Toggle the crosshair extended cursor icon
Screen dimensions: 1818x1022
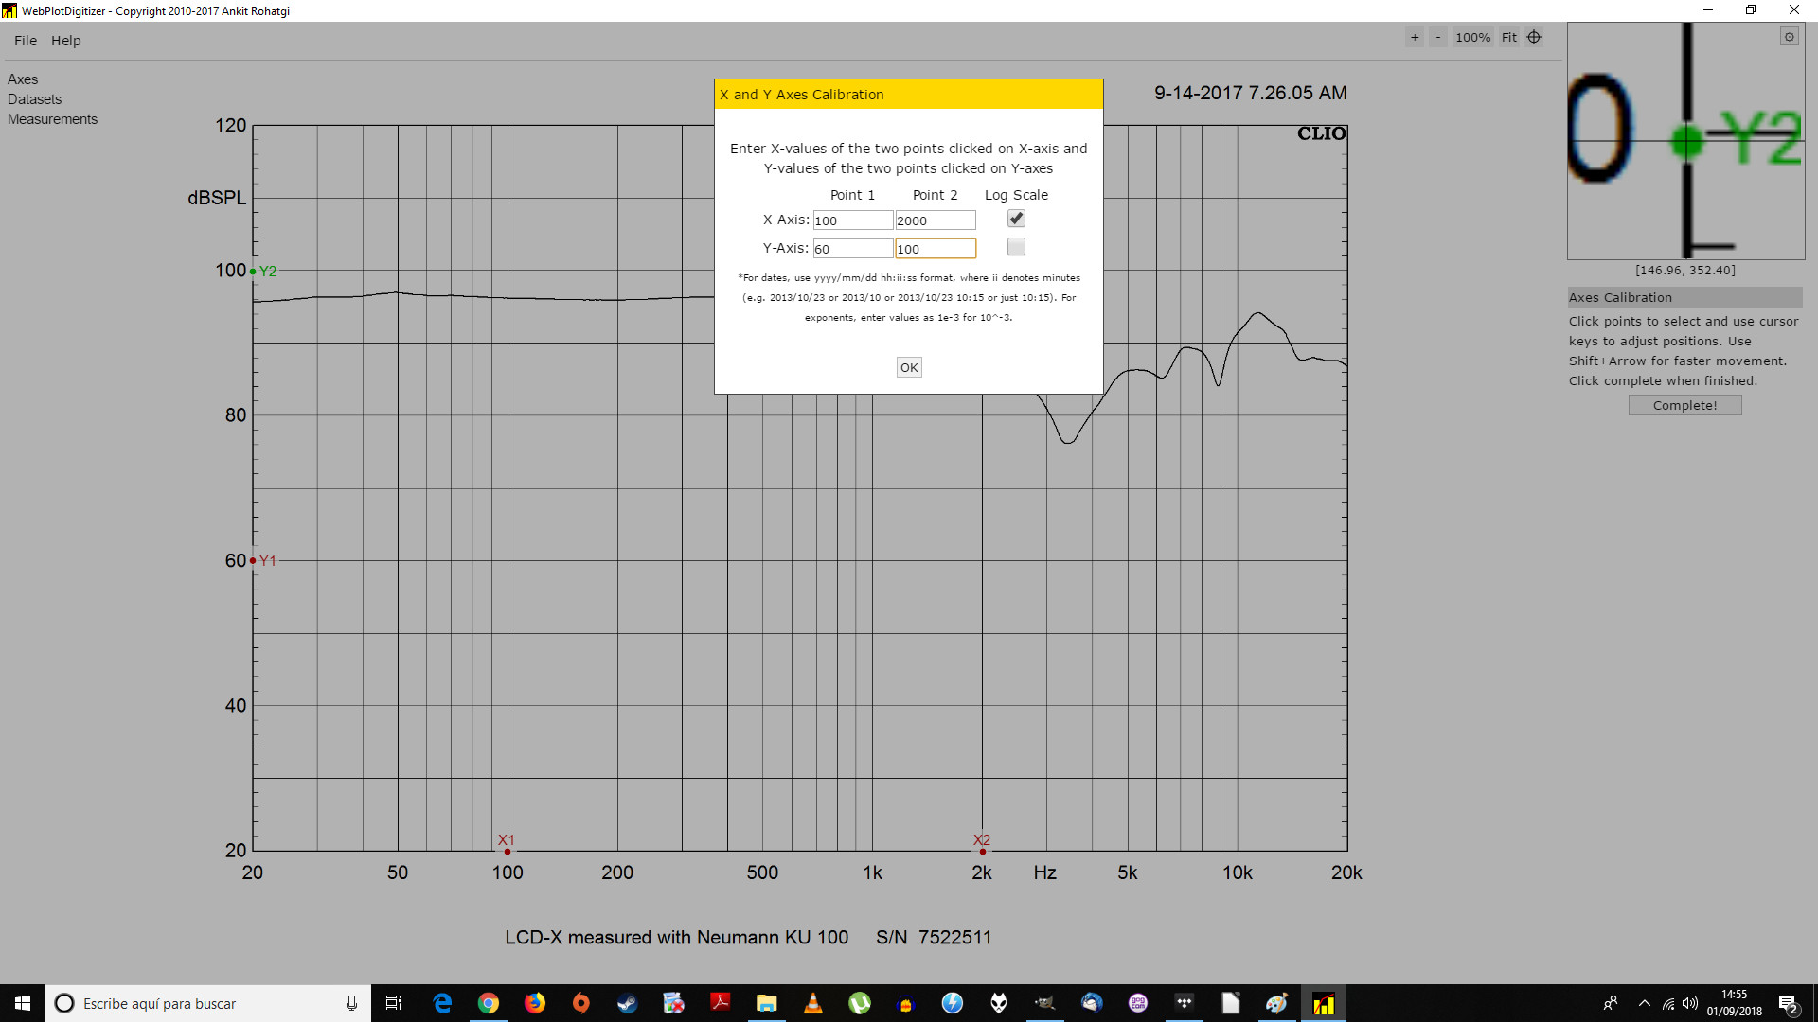pyautogui.click(x=1534, y=38)
